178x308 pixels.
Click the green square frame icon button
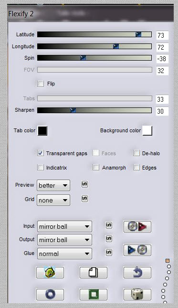[94, 295]
